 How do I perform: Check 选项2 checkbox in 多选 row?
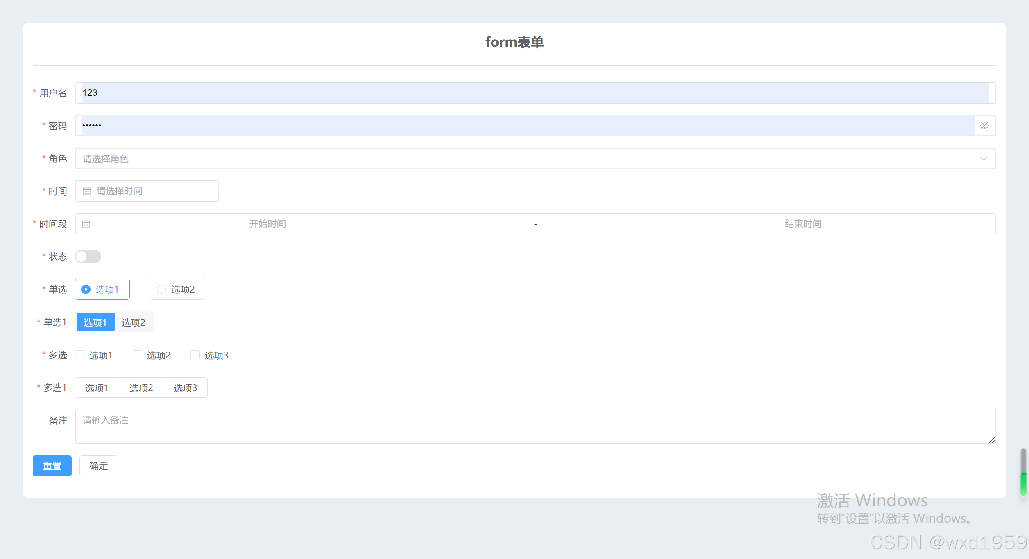(x=138, y=355)
